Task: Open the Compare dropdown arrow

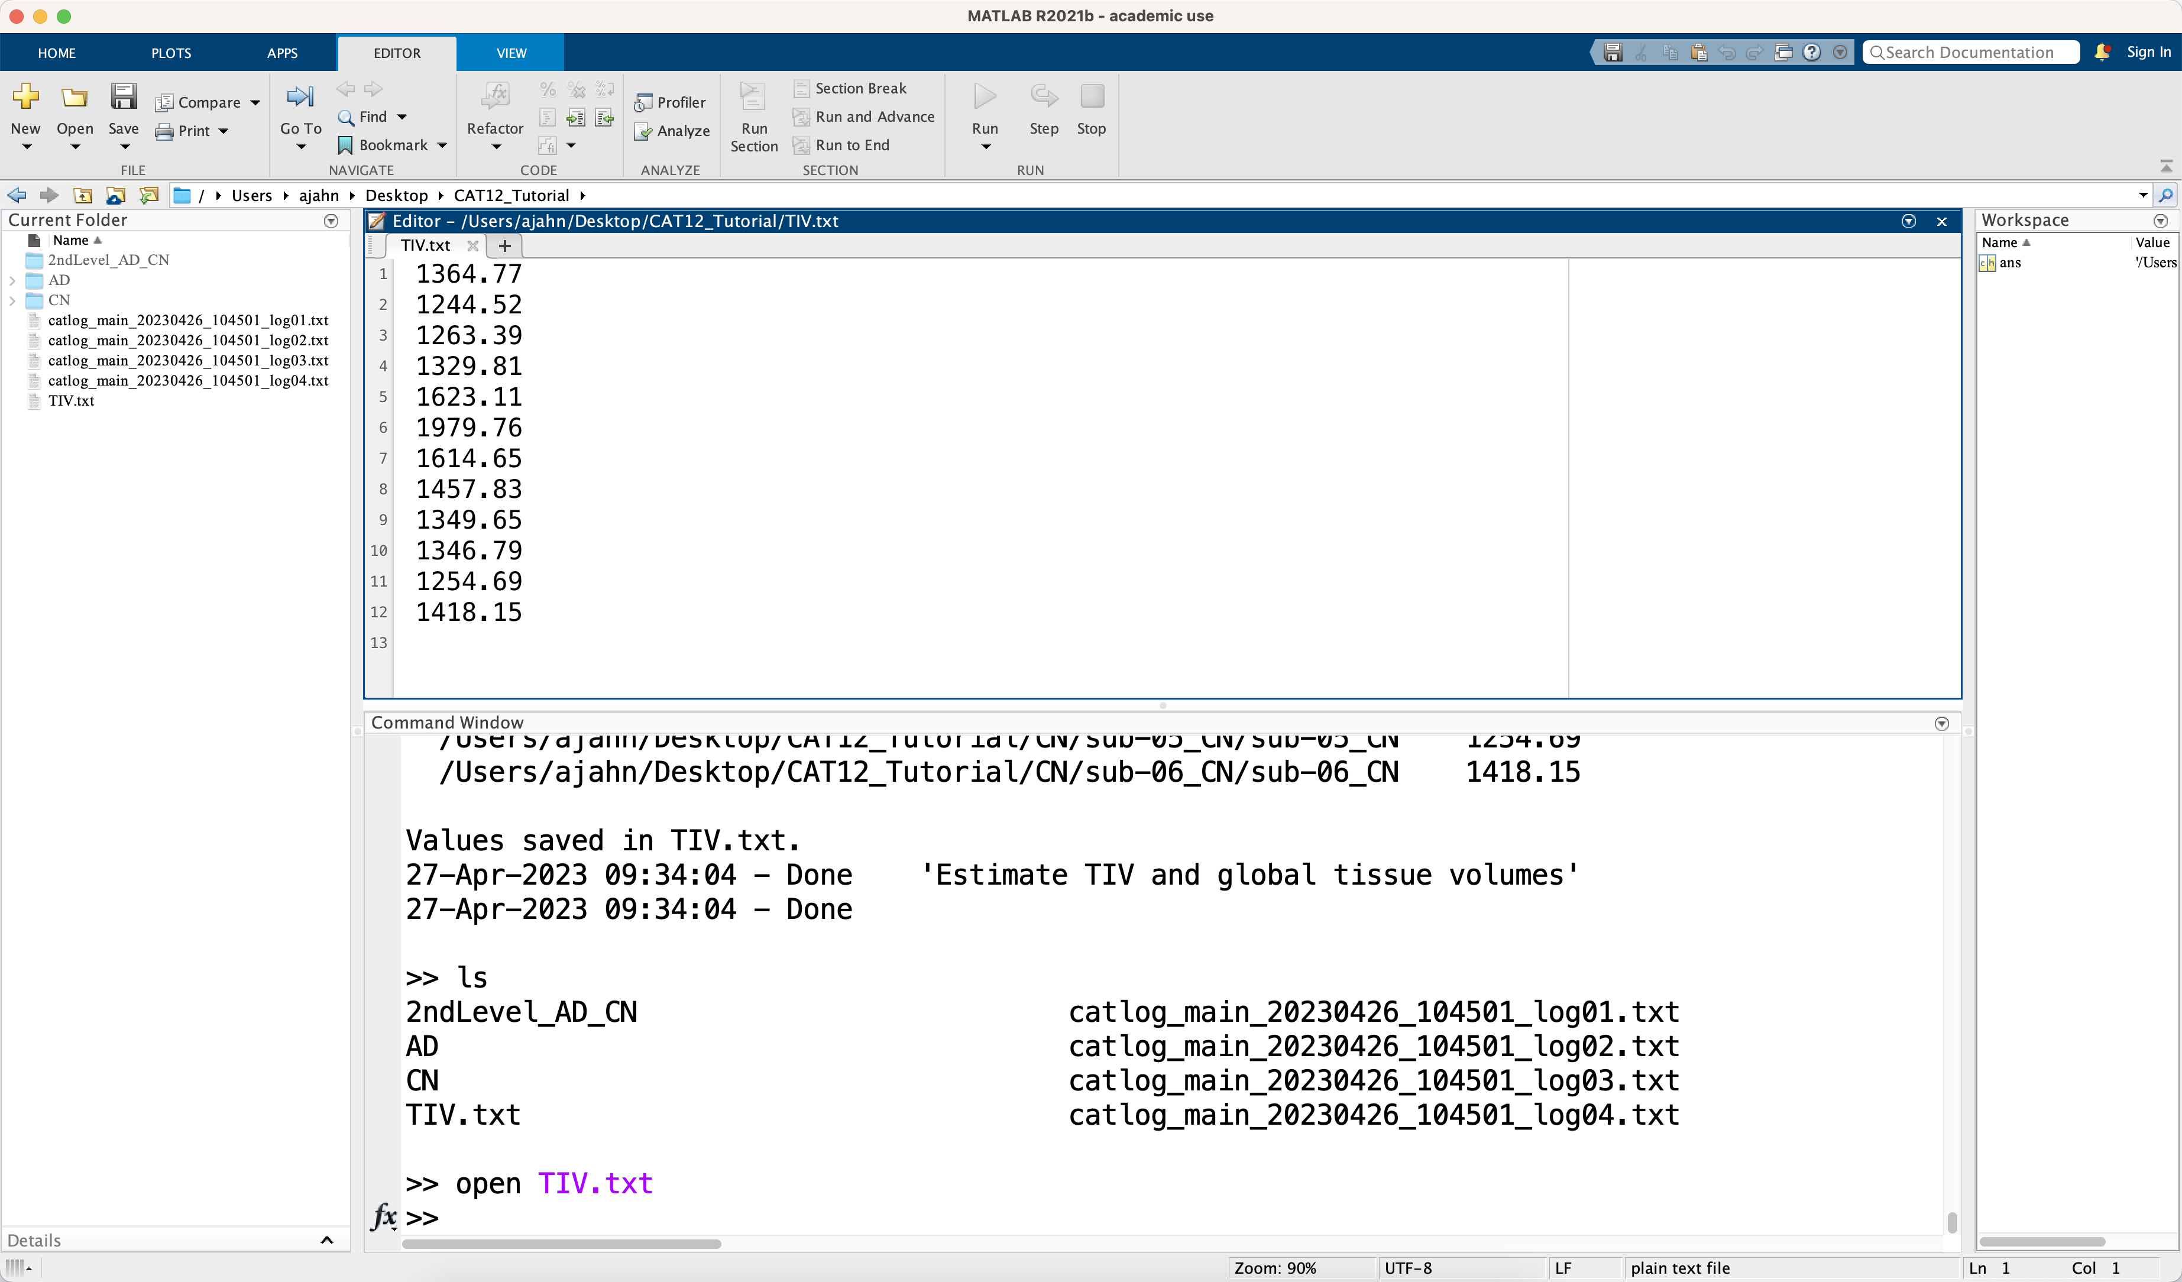Action: coord(255,103)
